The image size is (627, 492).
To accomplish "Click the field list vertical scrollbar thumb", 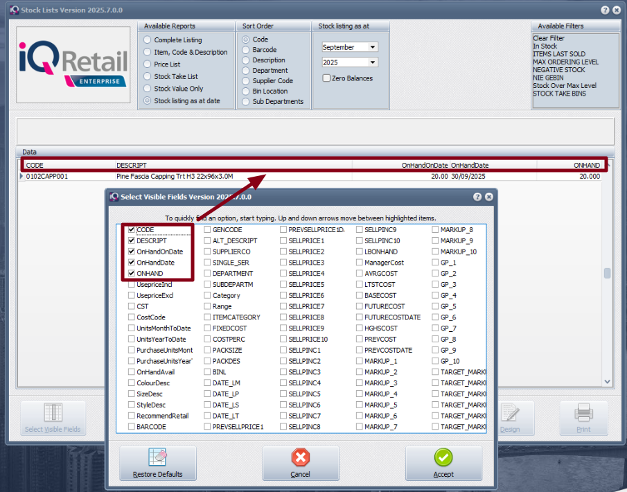I will 608,273.
